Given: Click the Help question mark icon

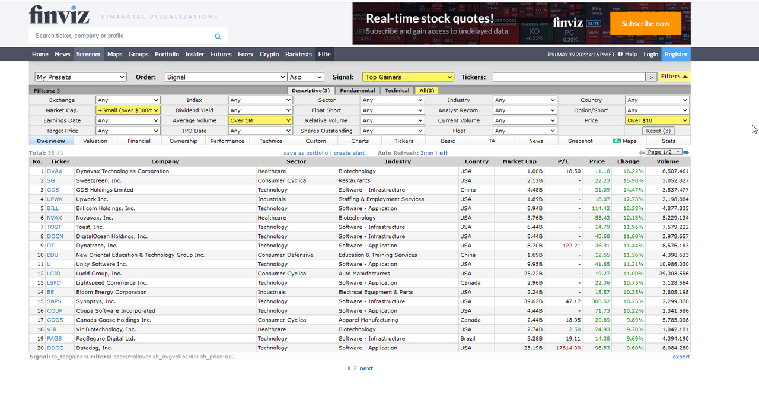Looking at the screenshot, I should (x=620, y=54).
